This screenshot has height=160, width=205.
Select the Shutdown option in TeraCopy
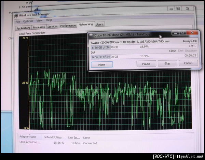pos(191,50)
